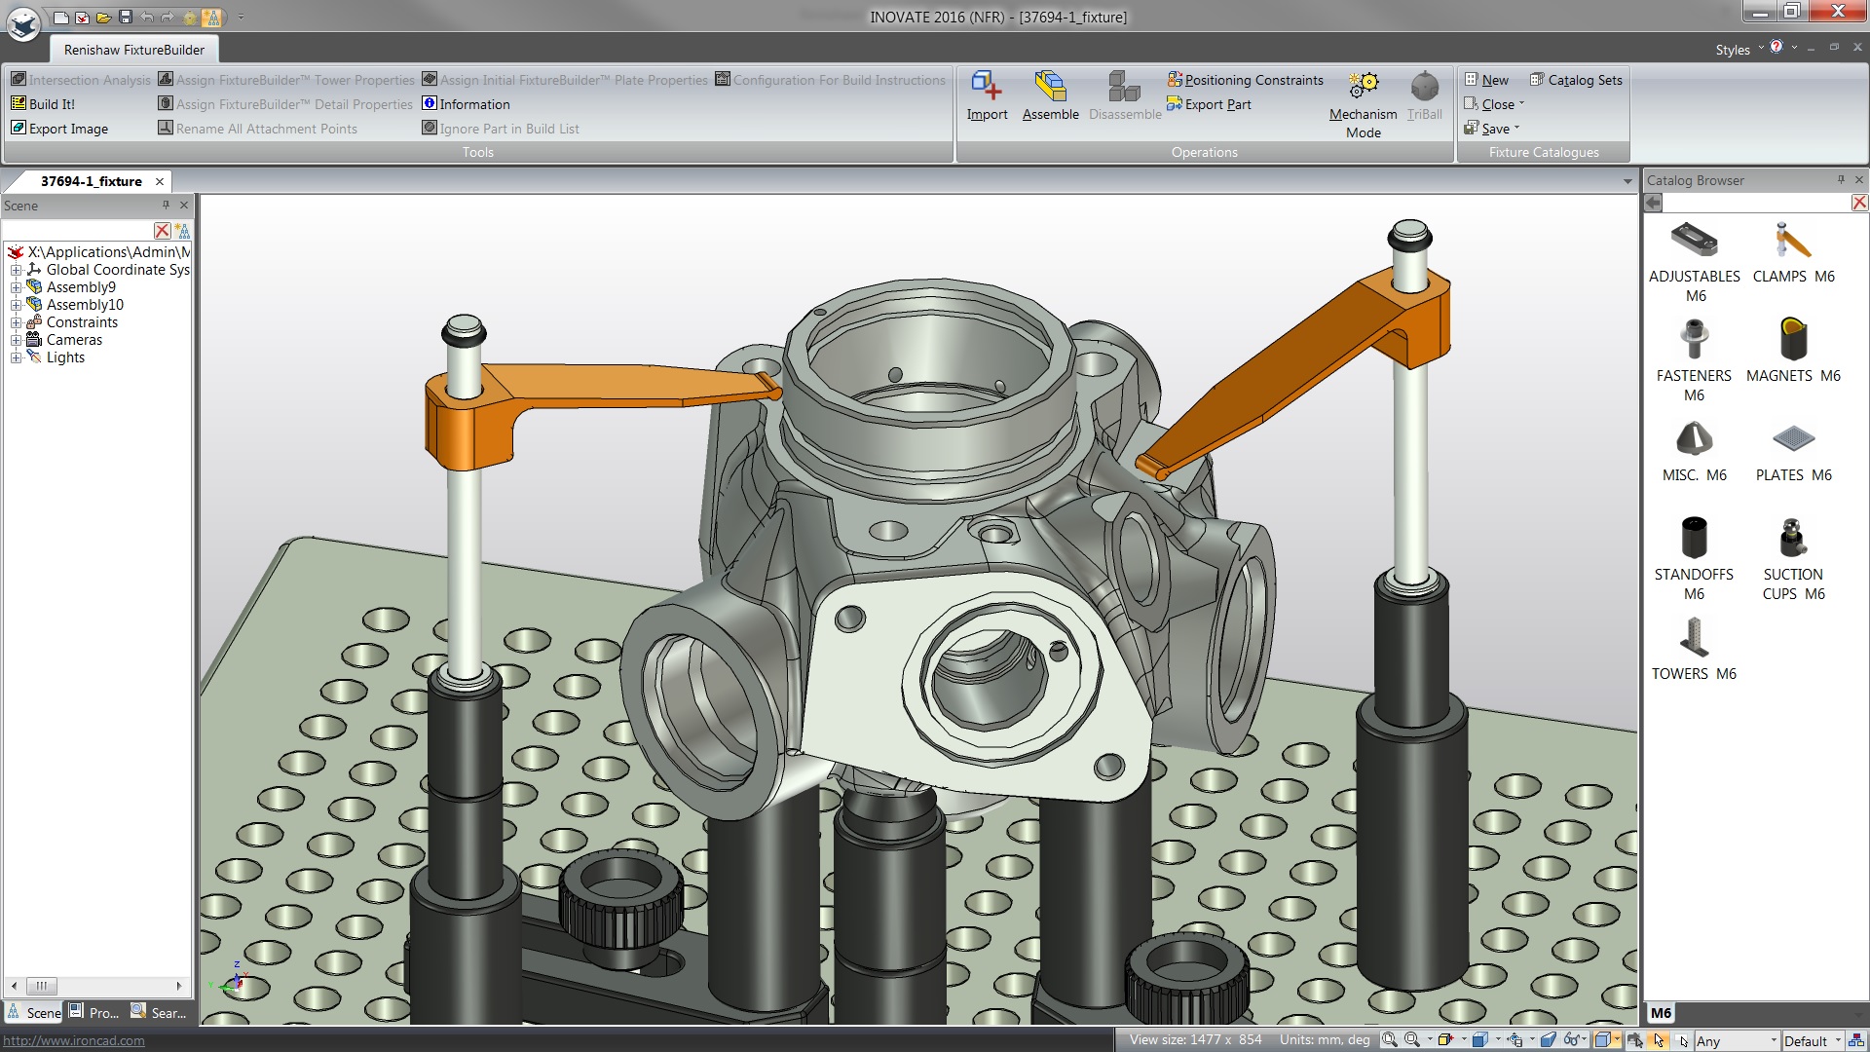This screenshot has width=1870, height=1052.
Task: Pin the Catalog Browser panel
Action: (1840, 180)
